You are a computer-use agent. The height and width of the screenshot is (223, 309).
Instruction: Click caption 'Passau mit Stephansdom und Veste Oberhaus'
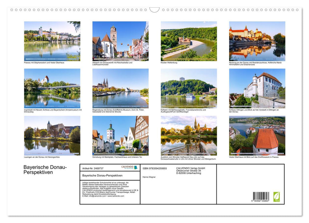click(44, 63)
